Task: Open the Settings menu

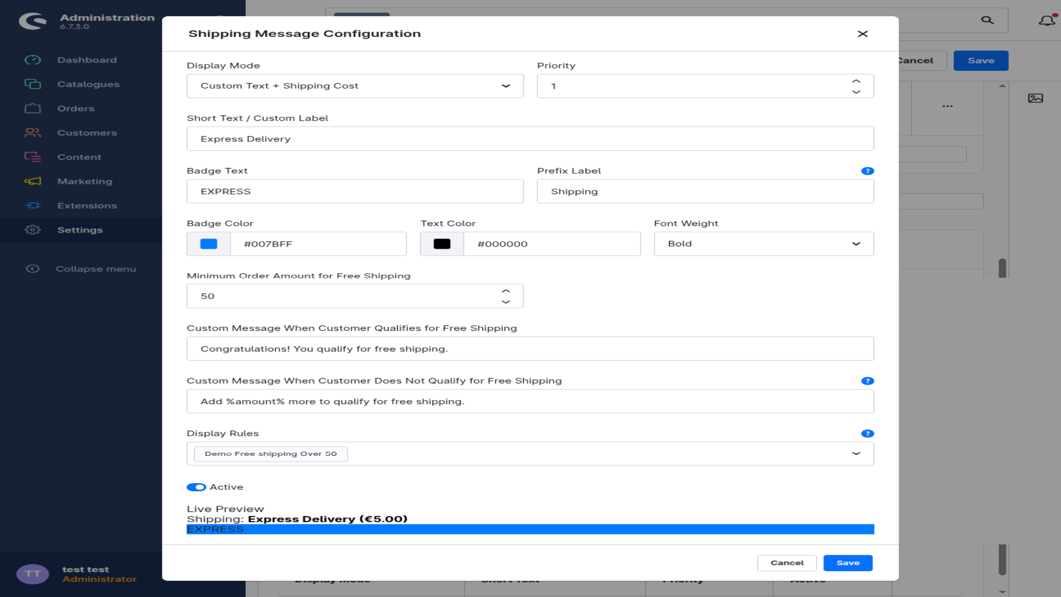Action: tap(80, 230)
